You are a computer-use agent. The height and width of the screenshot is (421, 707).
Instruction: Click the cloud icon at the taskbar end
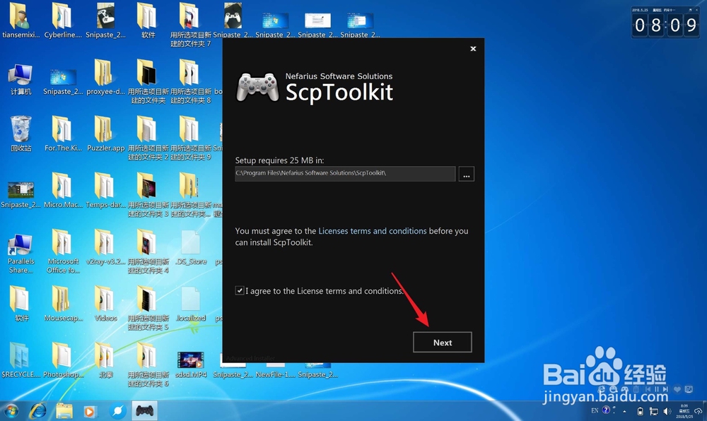pos(699,411)
